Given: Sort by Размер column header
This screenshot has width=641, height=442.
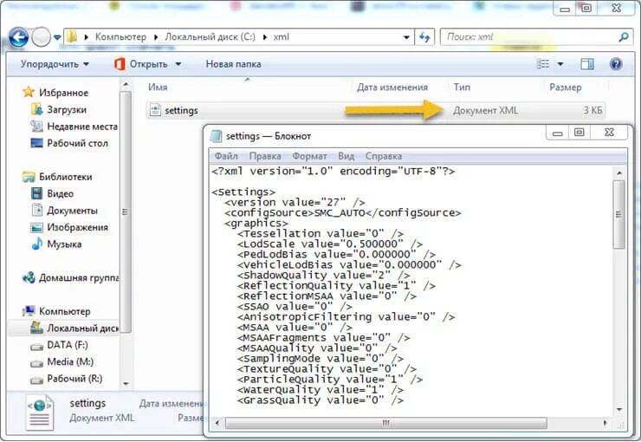Looking at the screenshot, I should point(565,87).
